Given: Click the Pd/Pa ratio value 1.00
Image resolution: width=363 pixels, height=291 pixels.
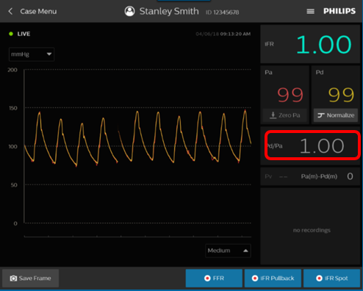Looking at the screenshot, I should tap(322, 146).
